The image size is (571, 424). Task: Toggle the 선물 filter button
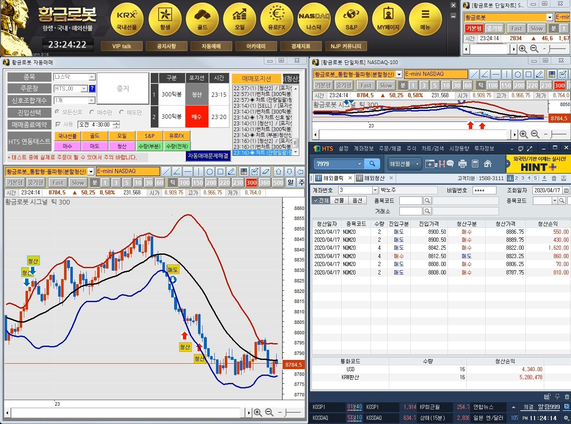(339, 200)
